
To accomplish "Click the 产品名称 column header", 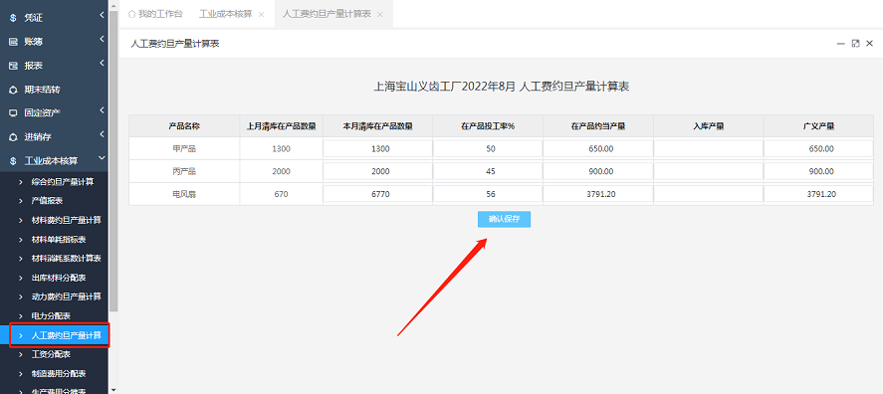I will coord(184,126).
